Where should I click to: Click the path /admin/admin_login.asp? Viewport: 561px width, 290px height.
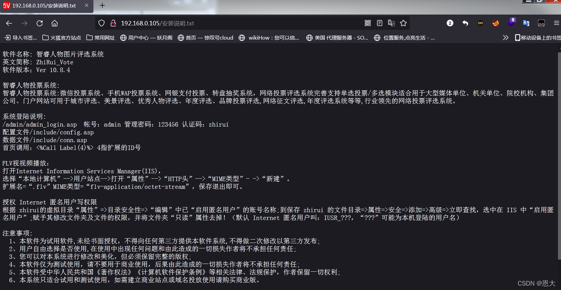pyautogui.click(x=40, y=125)
